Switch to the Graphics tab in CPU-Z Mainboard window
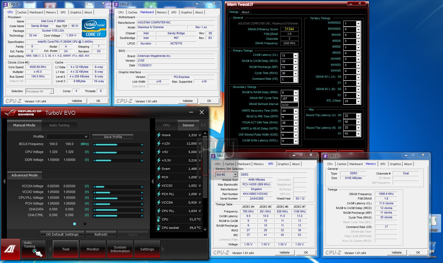The height and width of the screenshot is (263, 443). [x=186, y=12]
